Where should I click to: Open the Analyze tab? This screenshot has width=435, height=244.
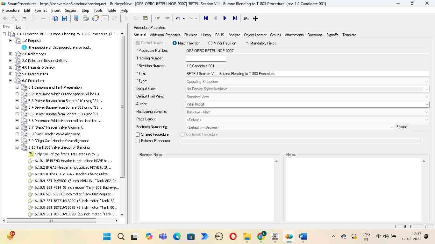click(234, 35)
